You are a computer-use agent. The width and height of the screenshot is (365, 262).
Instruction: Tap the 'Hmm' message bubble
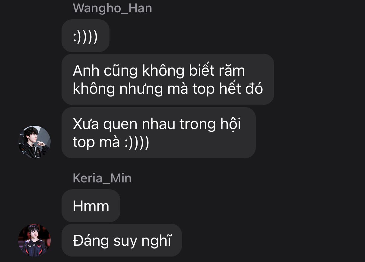(x=91, y=206)
